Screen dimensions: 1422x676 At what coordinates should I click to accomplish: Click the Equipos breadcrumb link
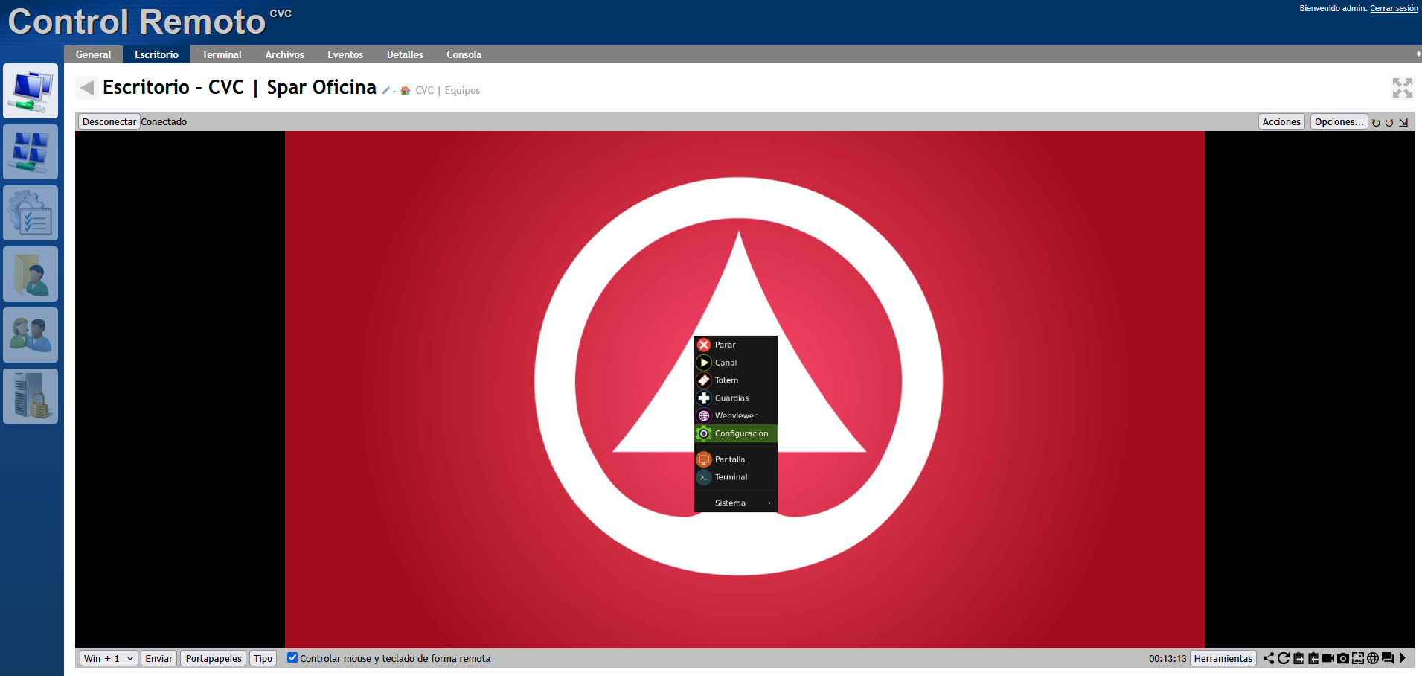(462, 91)
